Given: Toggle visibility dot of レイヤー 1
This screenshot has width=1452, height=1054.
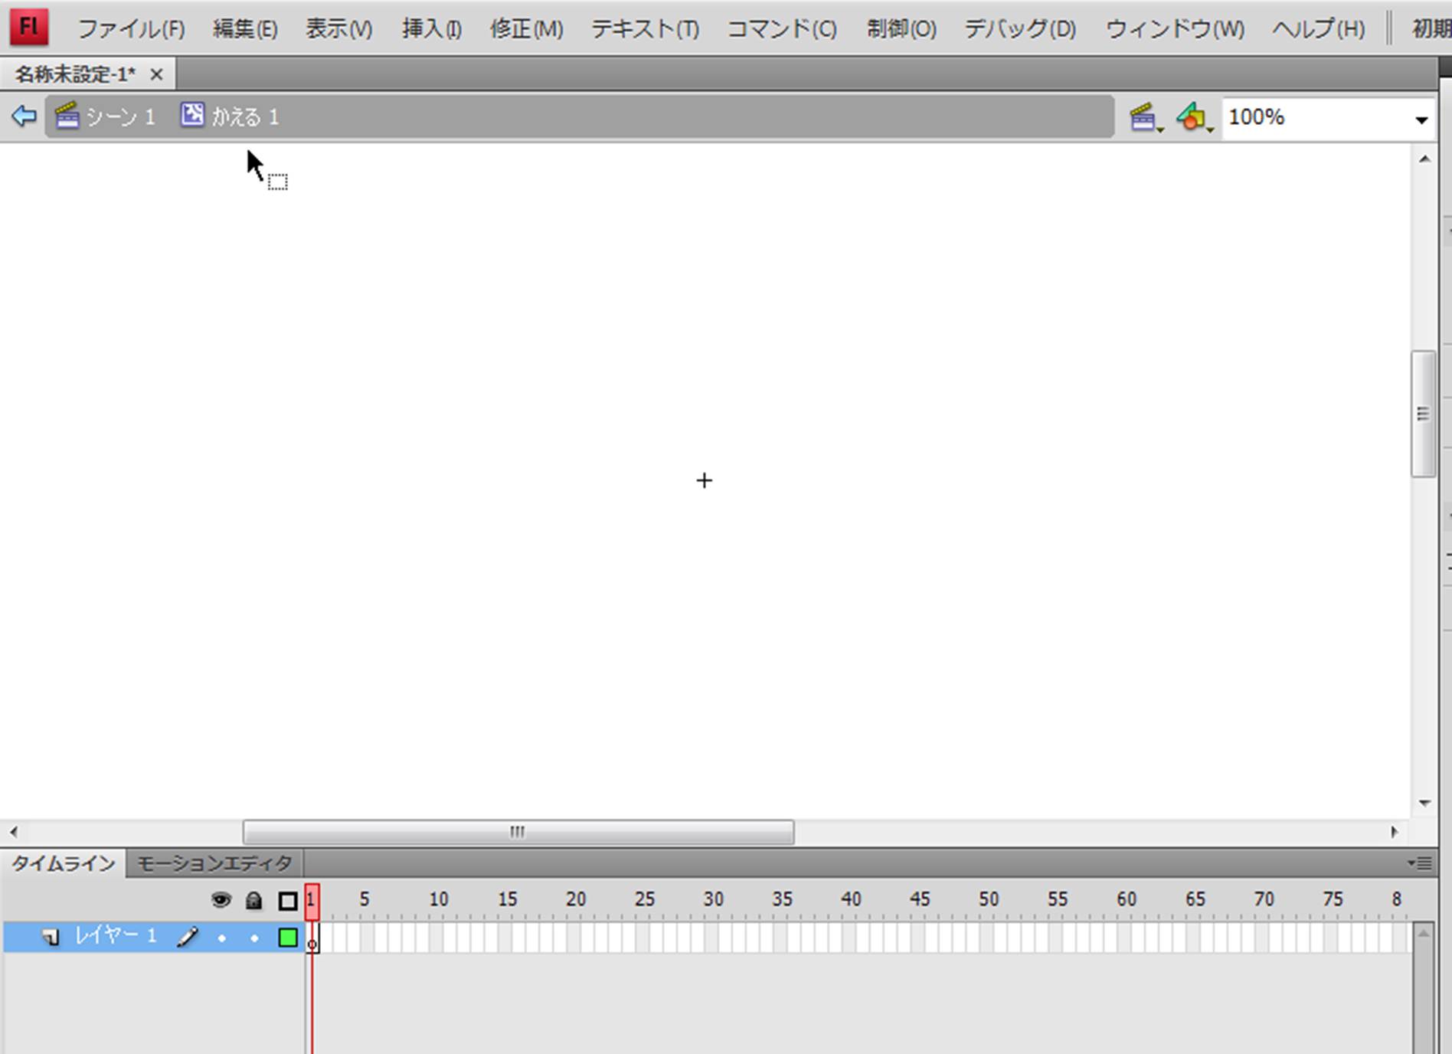Looking at the screenshot, I should tap(221, 938).
